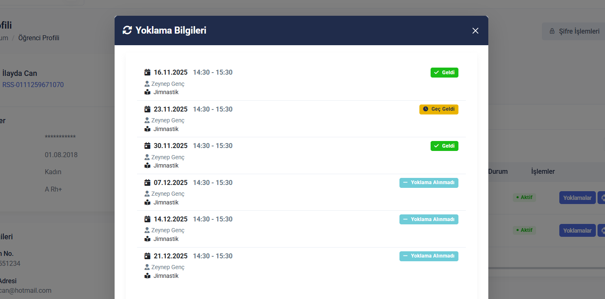Close the Yoklama Bilgileri dialog
This screenshot has height=299, width=605.
tap(475, 31)
